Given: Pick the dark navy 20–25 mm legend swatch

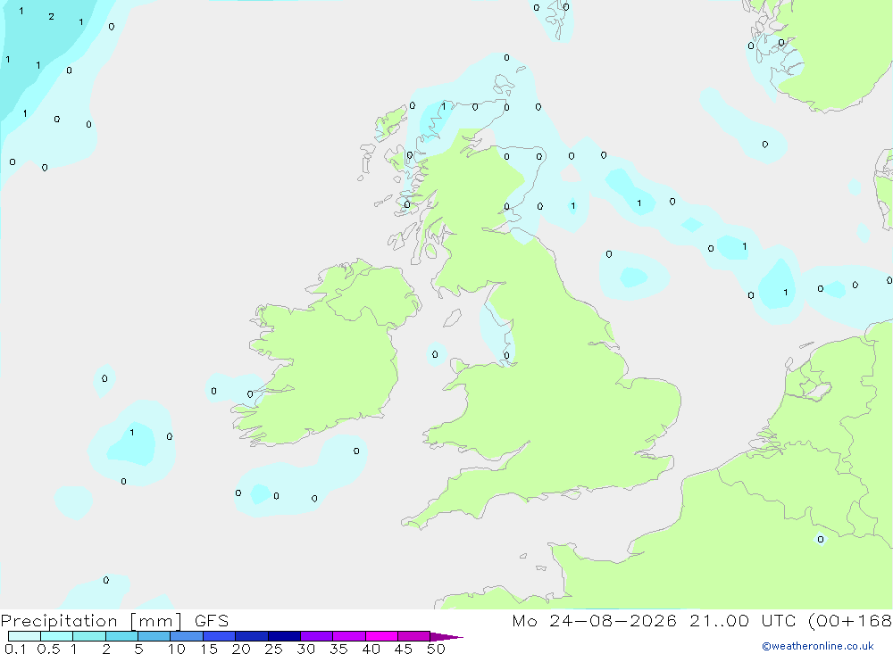Looking at the screenshot, I should click(252, 636).
